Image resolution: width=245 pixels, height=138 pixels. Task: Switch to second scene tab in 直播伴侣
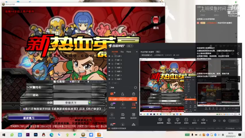pyautogui.click(x=122, y=52)
